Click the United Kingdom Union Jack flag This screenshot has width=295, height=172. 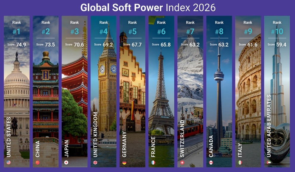[x=95, y=162]
